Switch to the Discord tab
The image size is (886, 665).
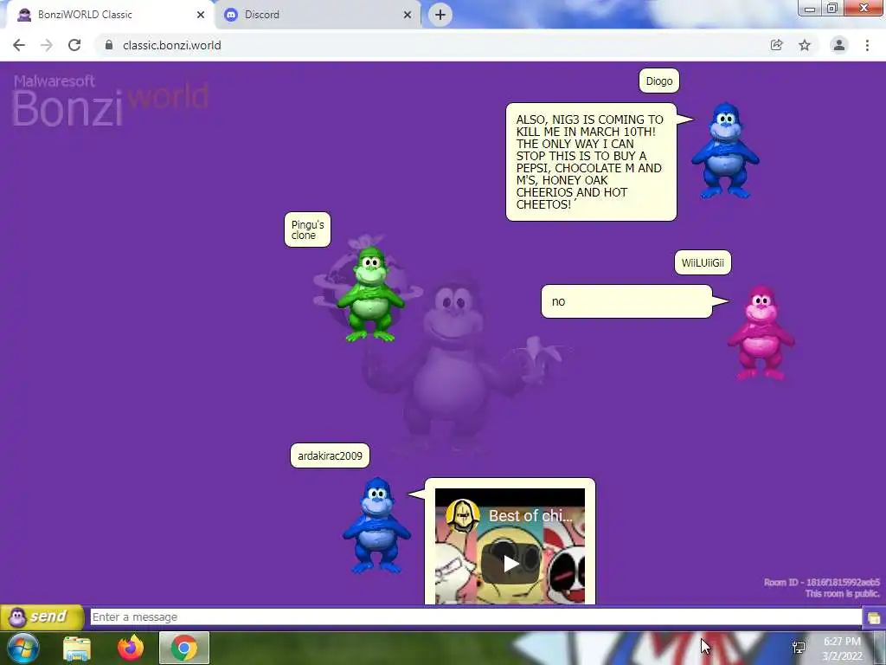click(317, 15)
